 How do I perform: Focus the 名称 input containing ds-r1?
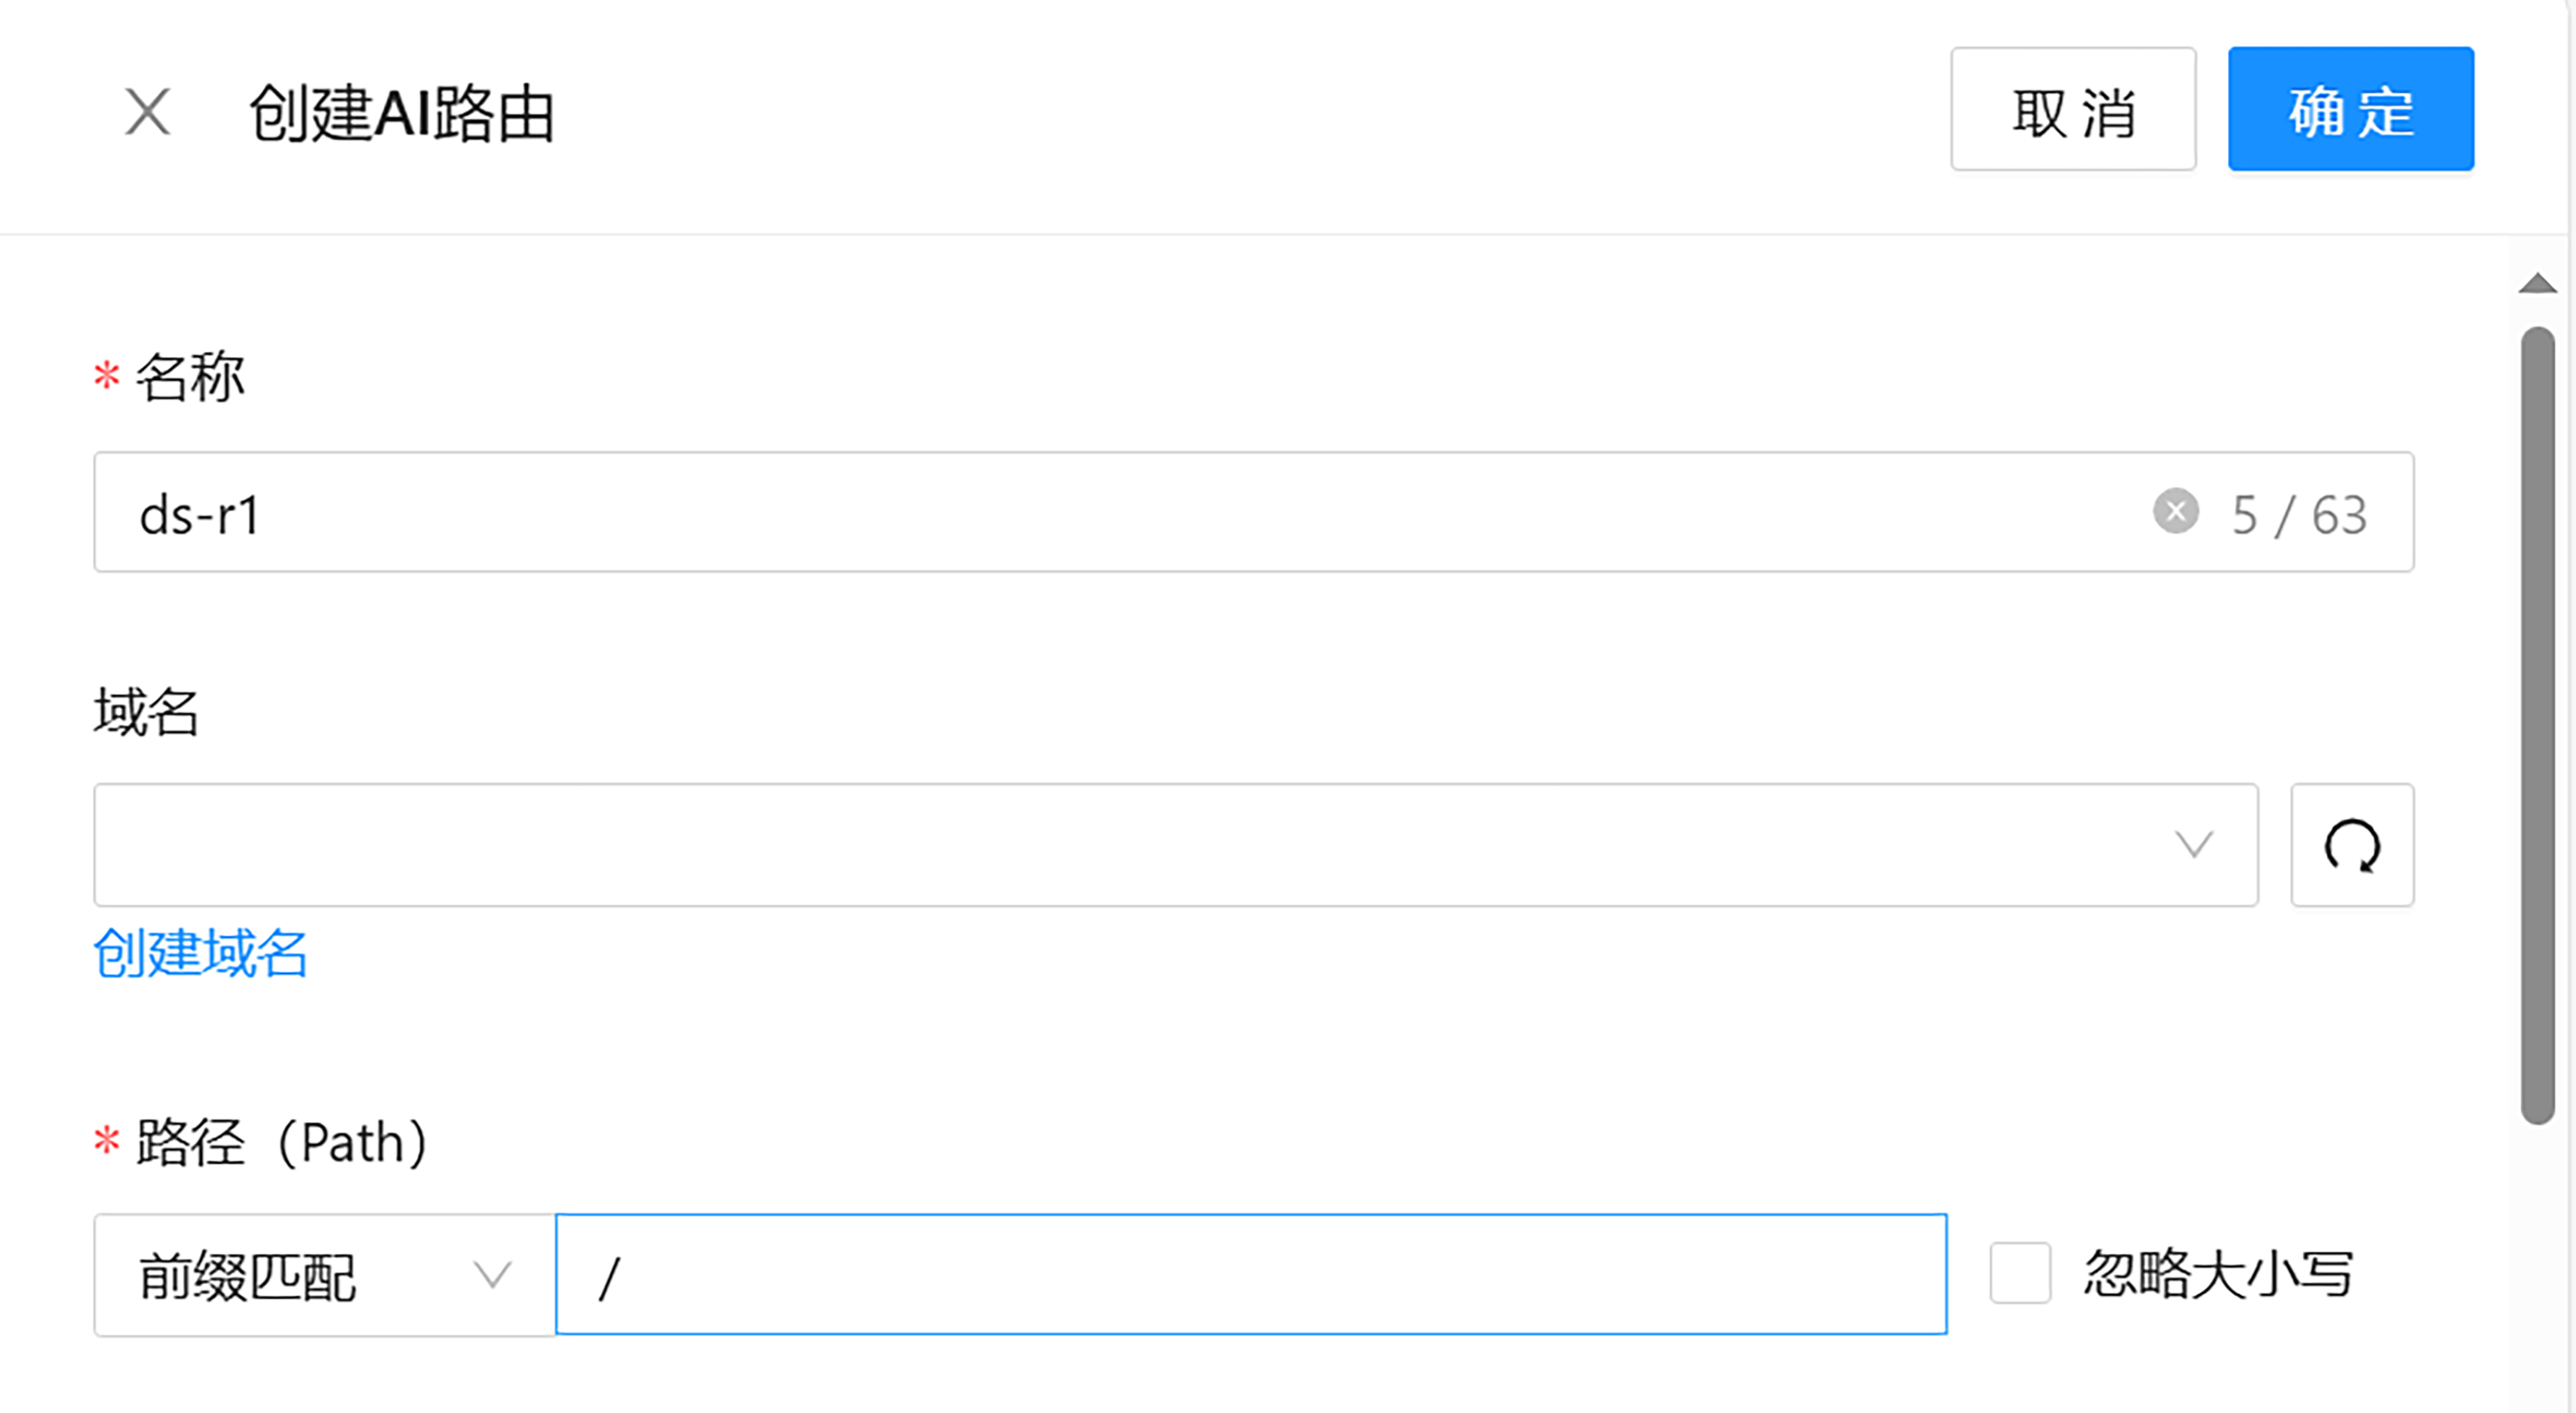click(x=1100, y=513)
